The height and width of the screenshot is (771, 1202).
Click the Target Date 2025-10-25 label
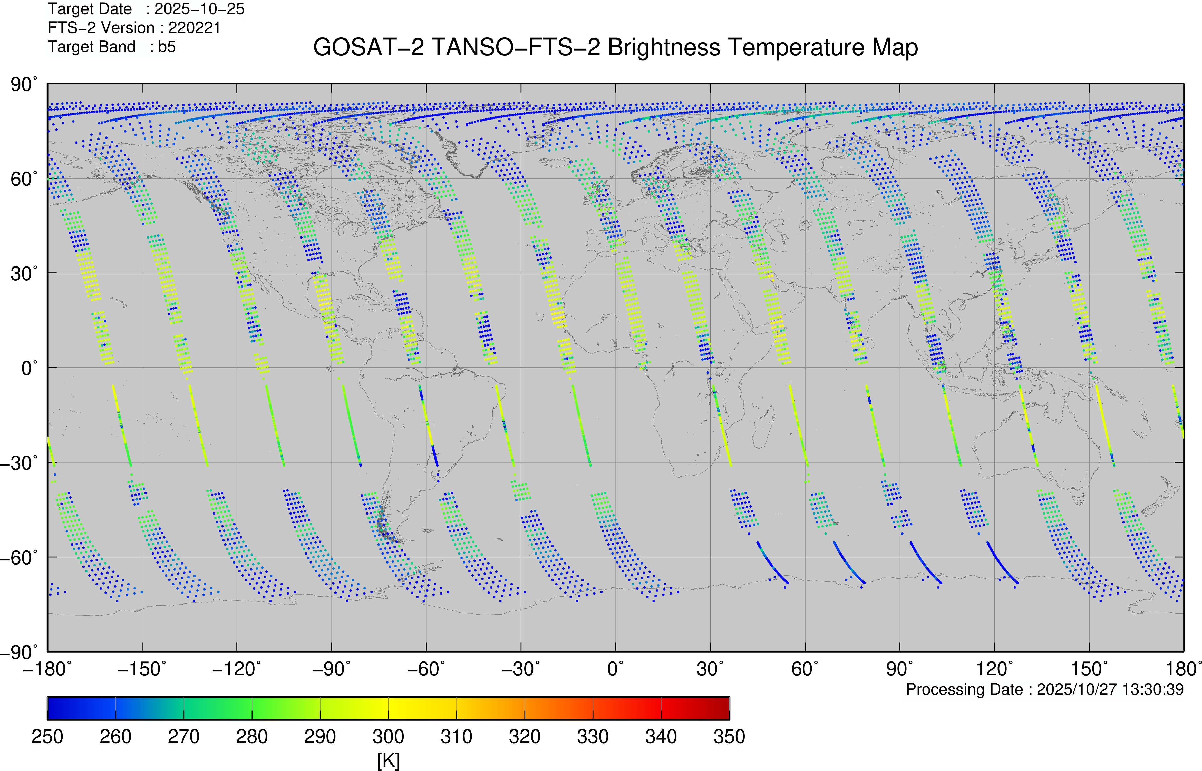(146, 9)
